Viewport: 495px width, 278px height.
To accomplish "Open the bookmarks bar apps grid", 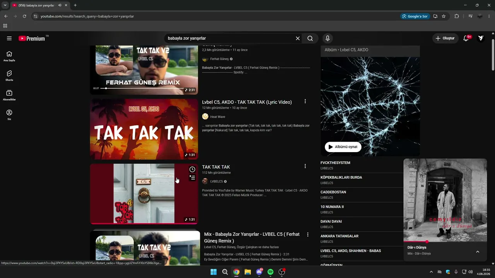I will click(5, 26).
